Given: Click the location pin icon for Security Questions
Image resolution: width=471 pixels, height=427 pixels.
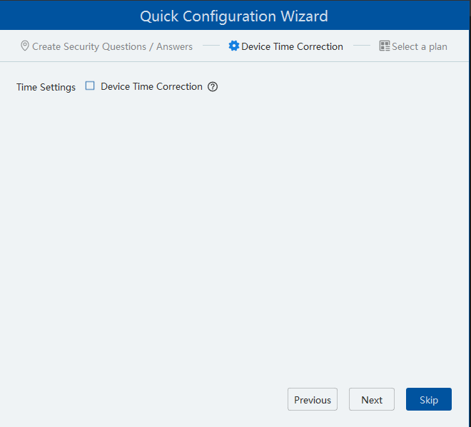Looking at the screenshot, I should point(25,46).
